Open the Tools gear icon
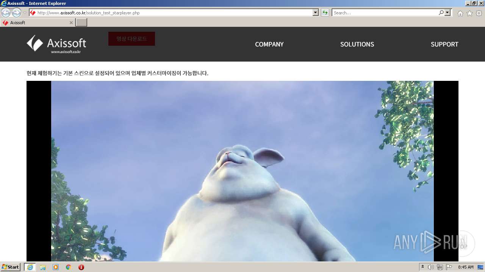The width and height of the screenshot is (485, 272). 479,13
